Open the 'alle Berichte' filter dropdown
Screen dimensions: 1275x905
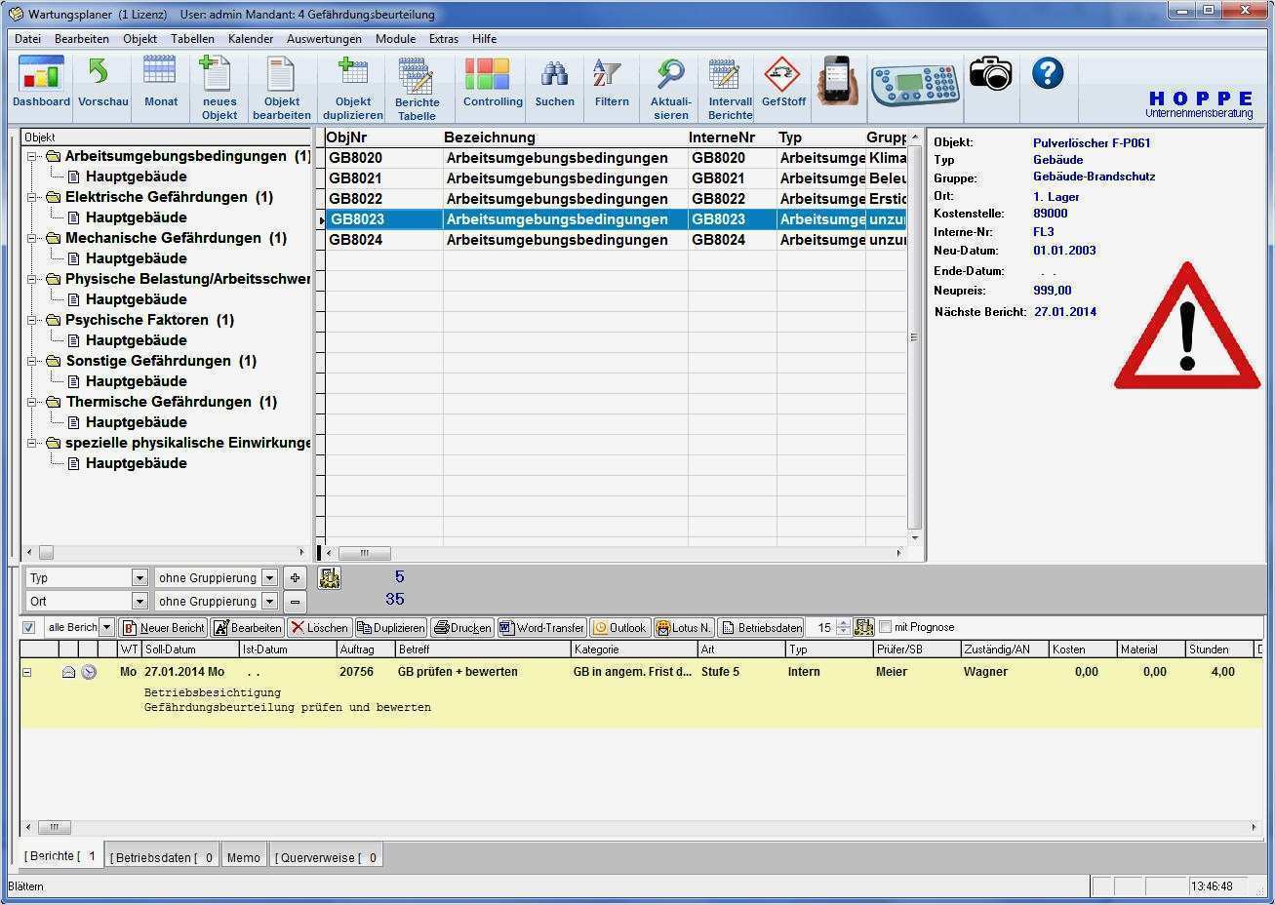pyautogui.click(x=107, y=627)
